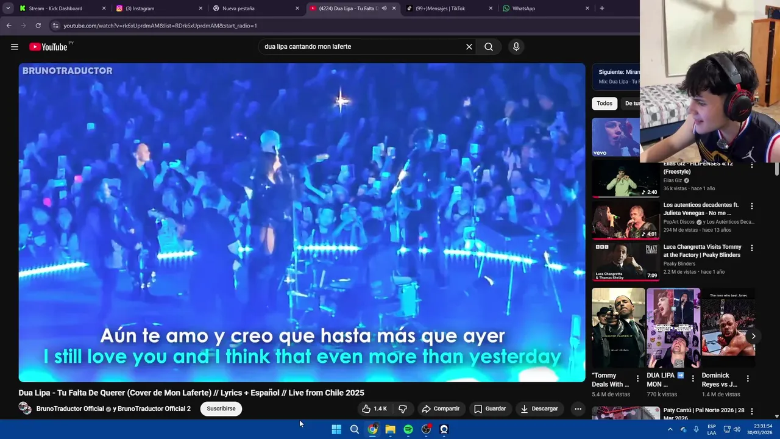Start voice search with the microphone
Screen dimensions: 780x439
(x=516, y=47)
